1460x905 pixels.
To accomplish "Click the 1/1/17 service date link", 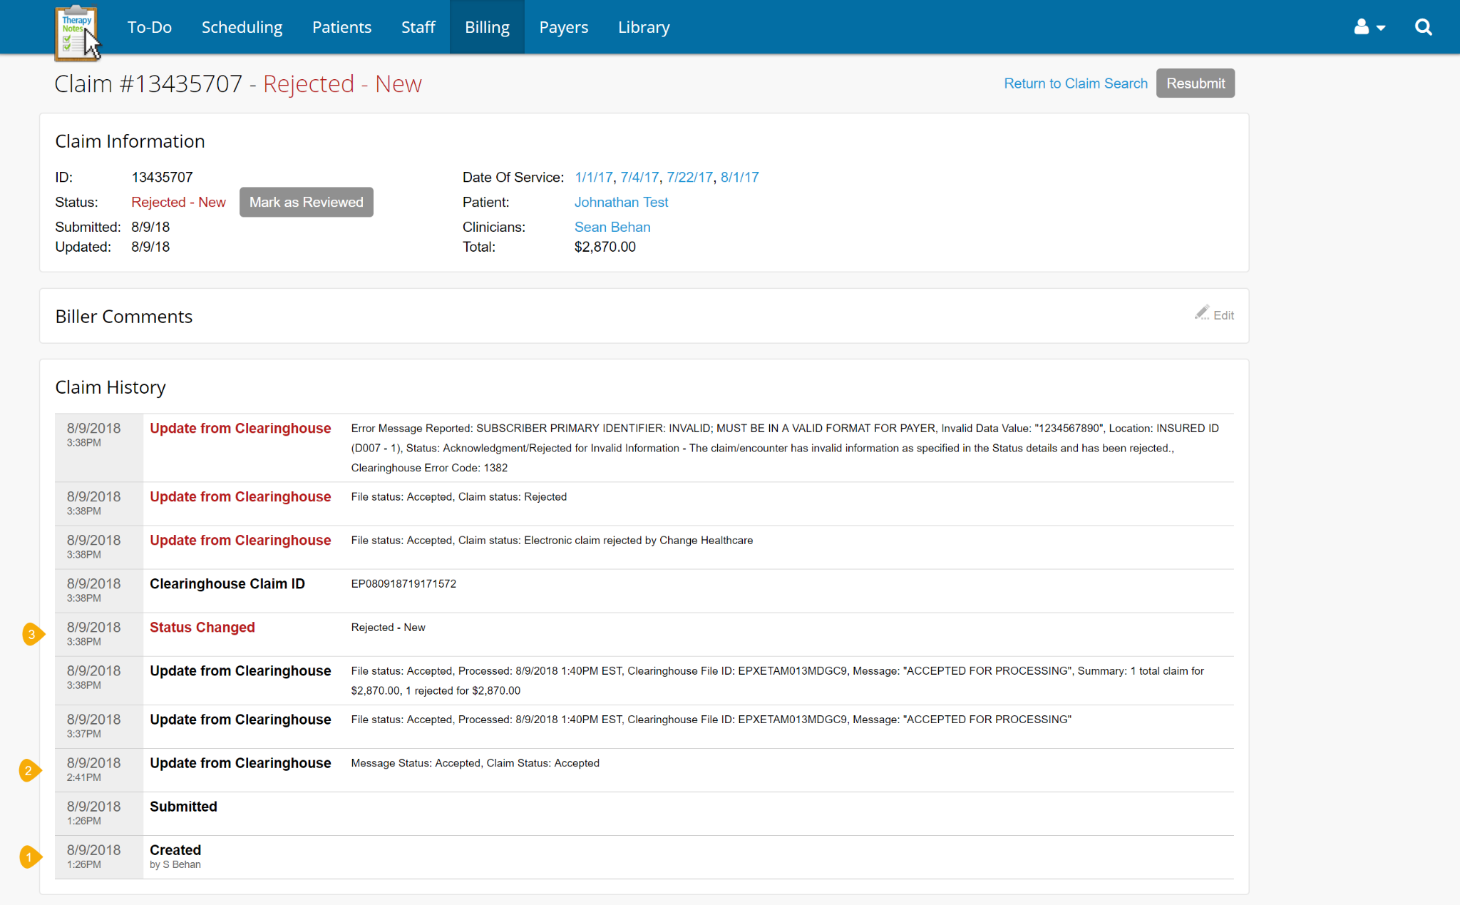I will pos(593,177).
